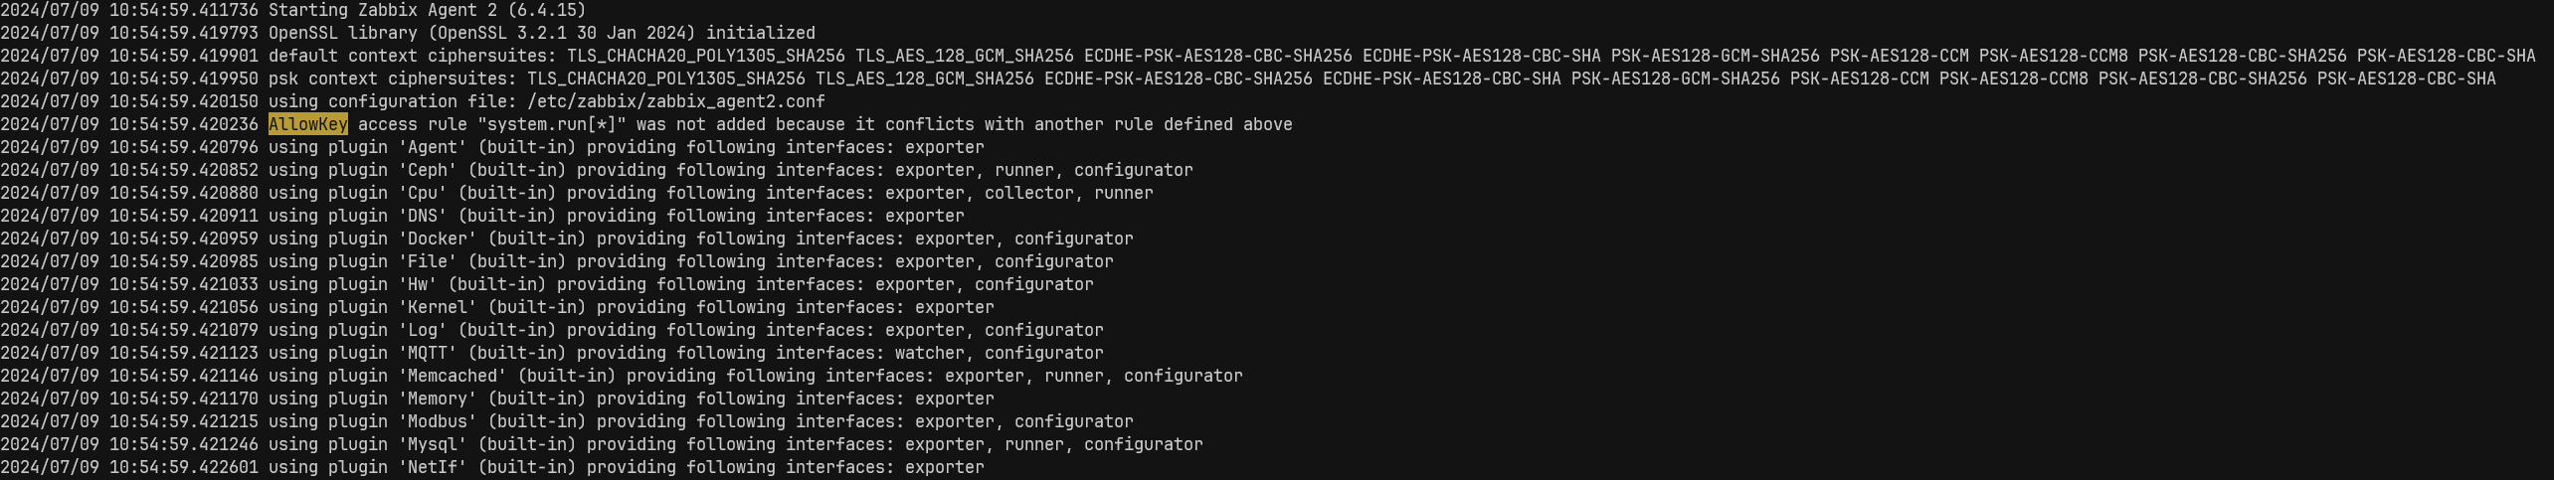The image size is (2554, 480).
Task: Click the 'MQTT' plugin name
Action: pos(428,353)
